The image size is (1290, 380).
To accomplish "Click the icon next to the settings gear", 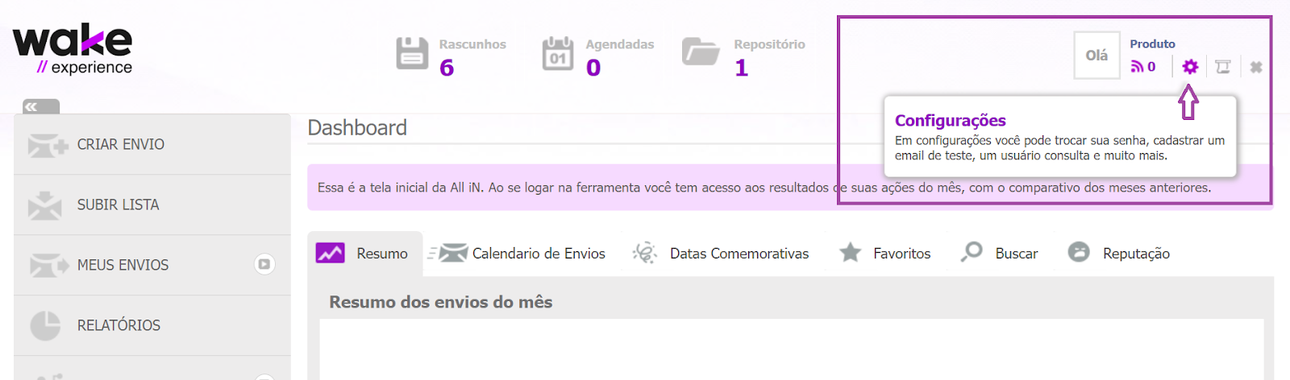I will [x=1223, y=67].
